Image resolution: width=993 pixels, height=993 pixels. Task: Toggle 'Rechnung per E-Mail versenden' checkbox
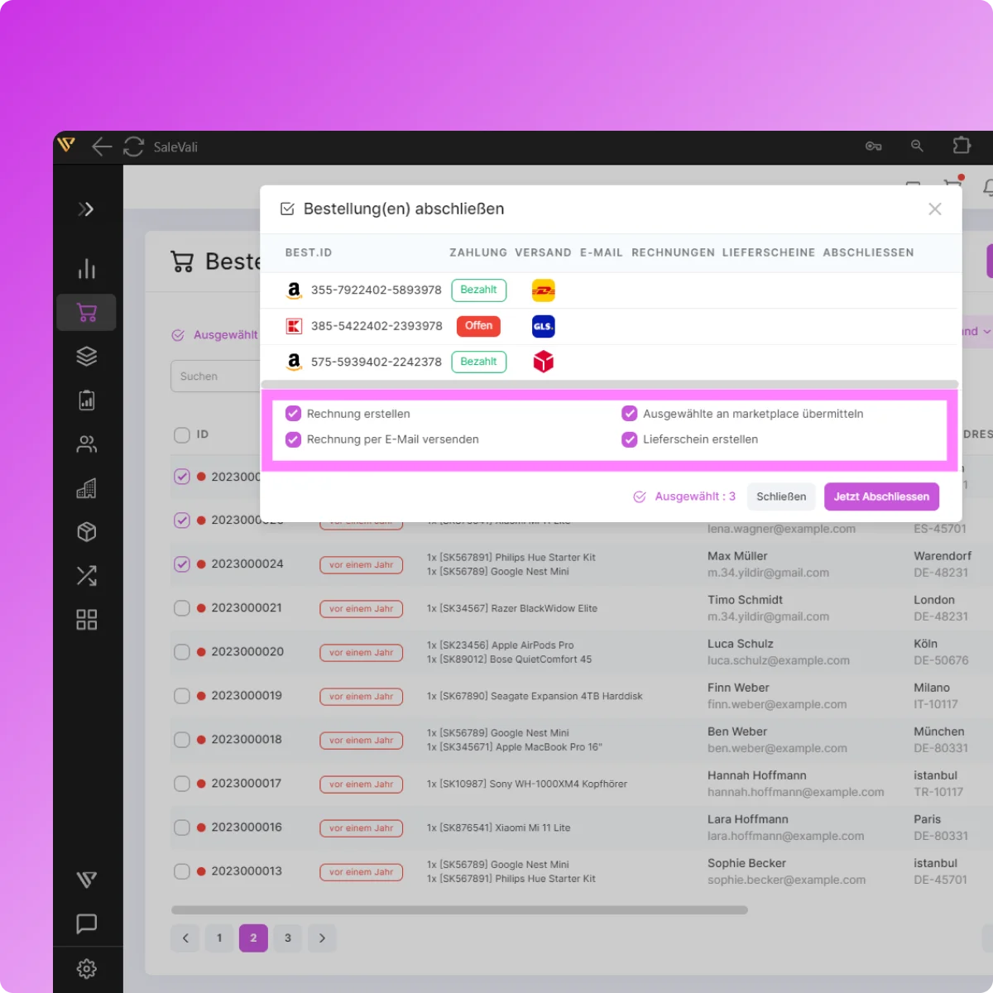coord(293,439)
